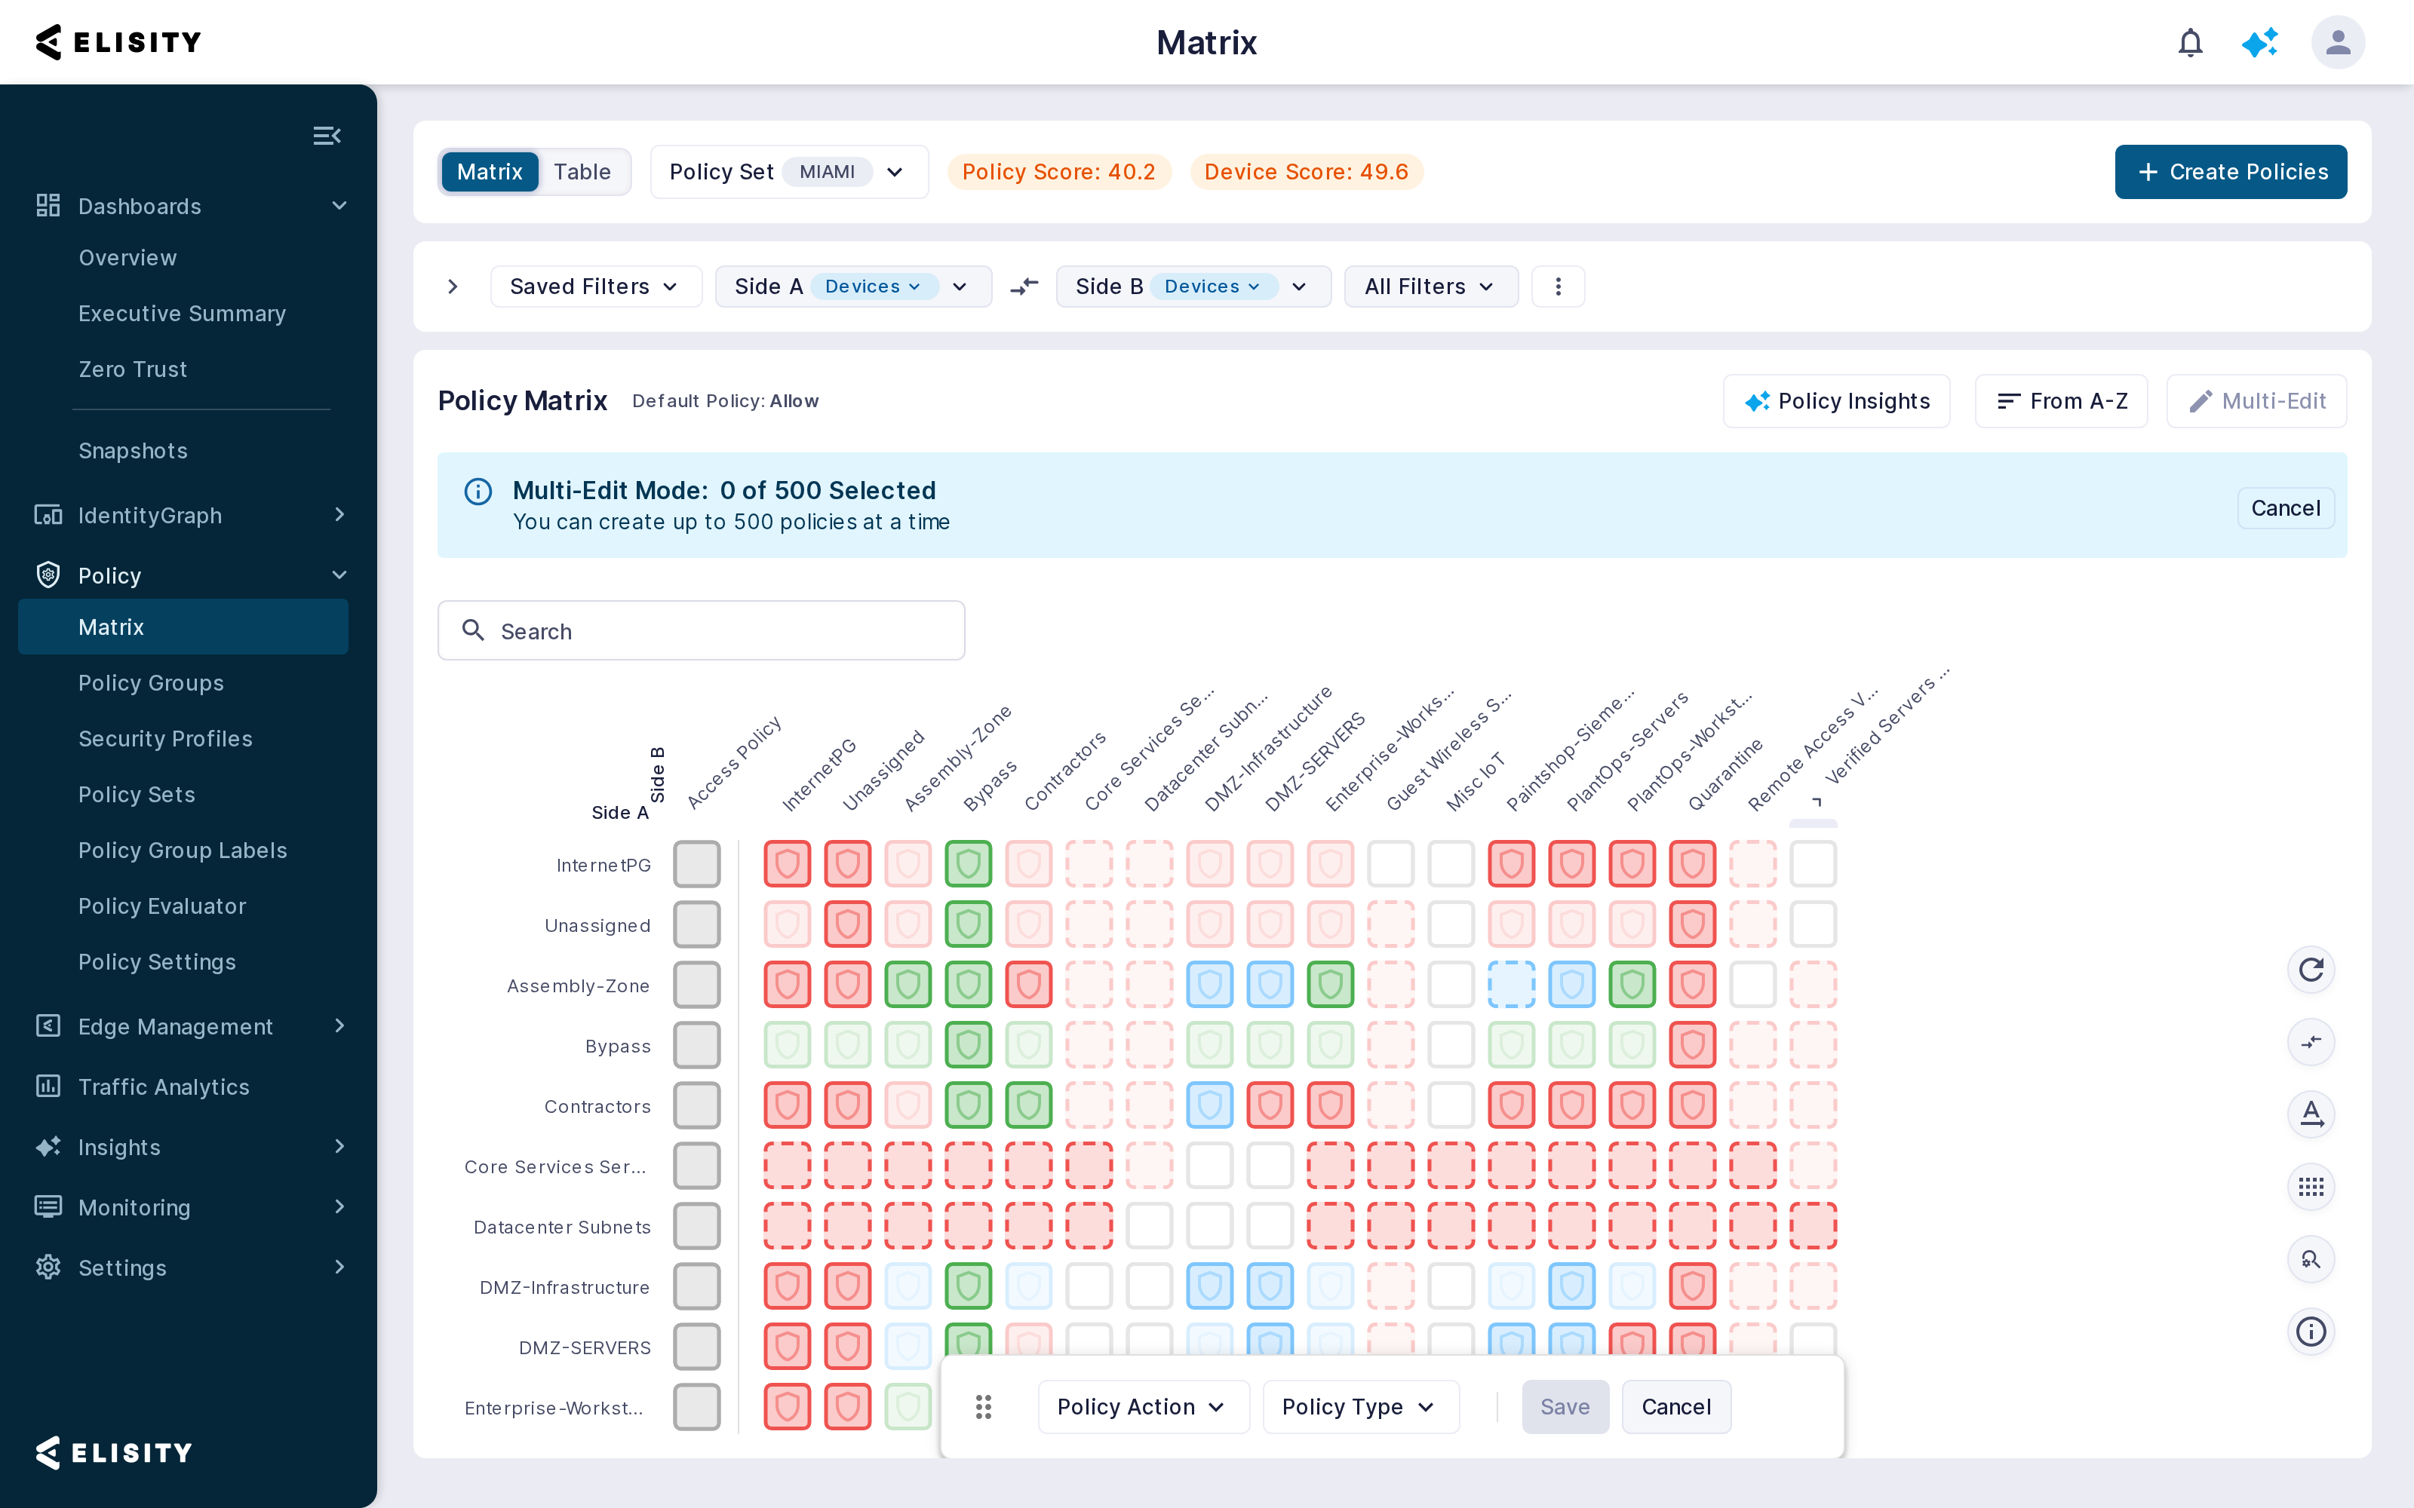Click the AI sparkle icon in header
2414x1508 pixels.
(2260, 43)
